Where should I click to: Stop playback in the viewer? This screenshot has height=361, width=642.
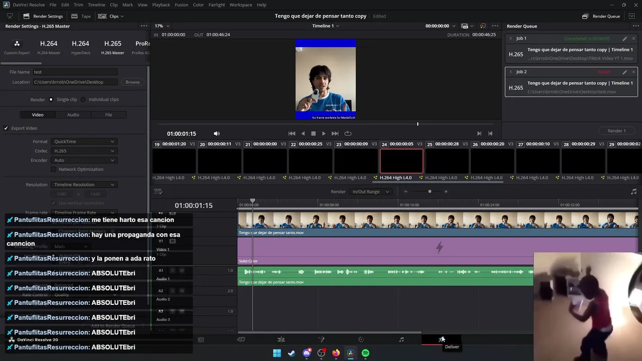click(313, 133)
